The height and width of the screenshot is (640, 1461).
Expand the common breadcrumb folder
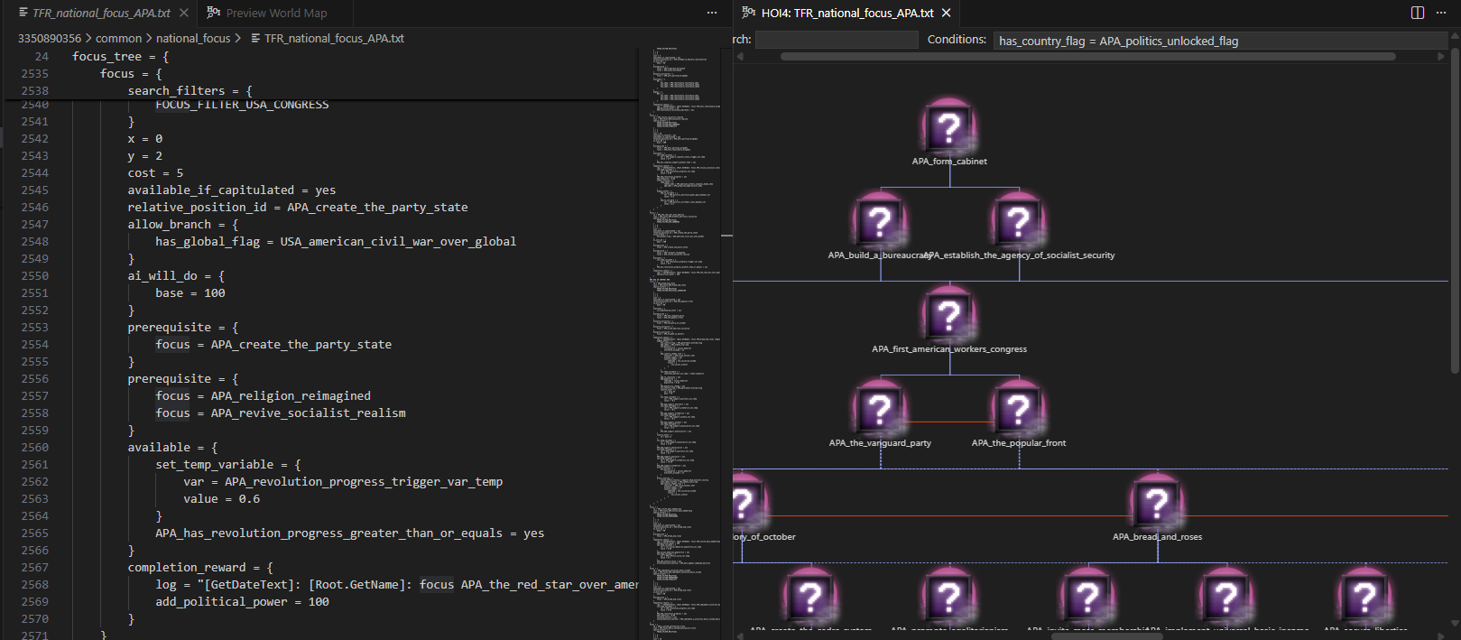click(x=118, y=38)
